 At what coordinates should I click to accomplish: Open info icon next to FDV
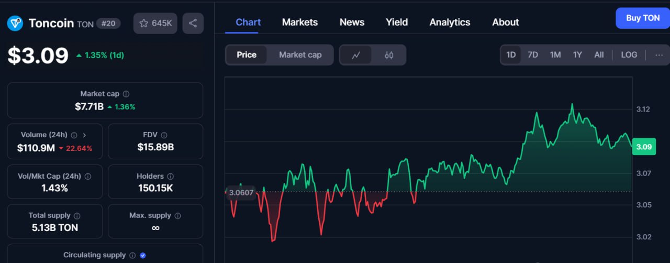point(164,135)
